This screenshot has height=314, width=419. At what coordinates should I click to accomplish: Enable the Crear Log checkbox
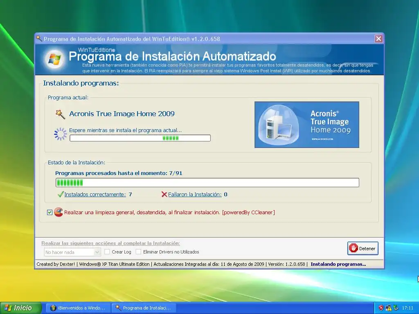point(107,251)
